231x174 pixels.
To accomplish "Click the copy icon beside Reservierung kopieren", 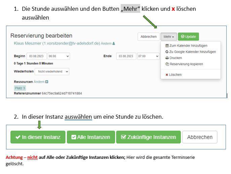I will pyautogui.click(x=167, y=64).
